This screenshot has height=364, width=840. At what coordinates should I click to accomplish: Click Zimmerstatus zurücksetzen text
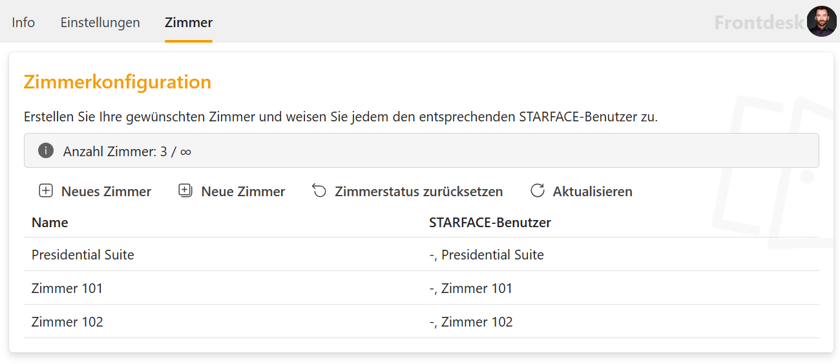click(419, 192)
